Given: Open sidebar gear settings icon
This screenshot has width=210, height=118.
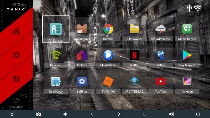Looking at the screenshot, I should point(16,55).
